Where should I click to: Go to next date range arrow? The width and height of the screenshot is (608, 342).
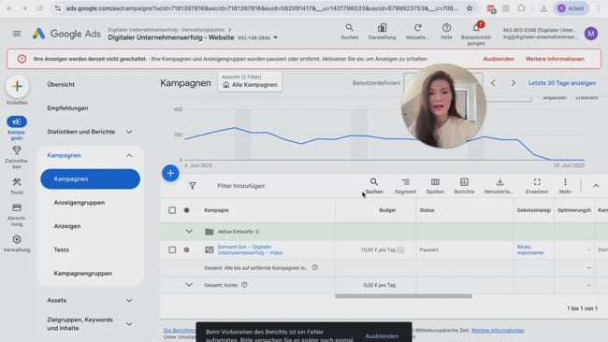pyautogui.click(x=513, y=83)
